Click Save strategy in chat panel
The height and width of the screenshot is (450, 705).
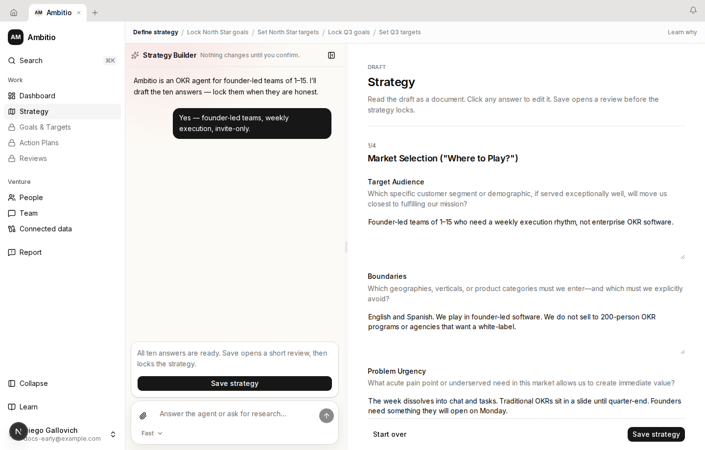(x=235, y=383)
